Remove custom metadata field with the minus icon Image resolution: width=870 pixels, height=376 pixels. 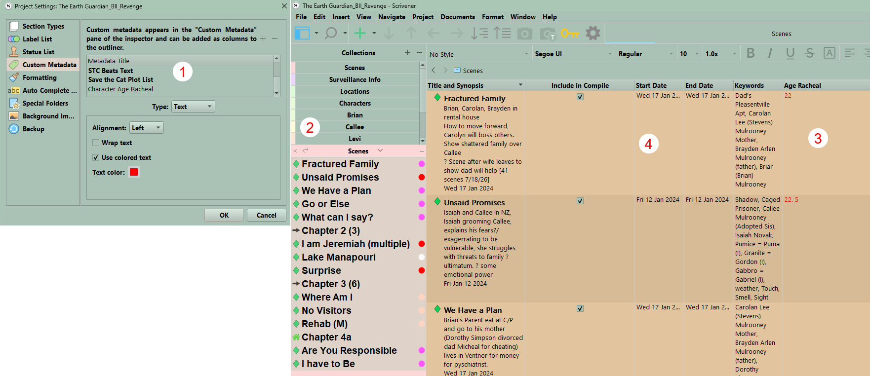click(275, 38)
